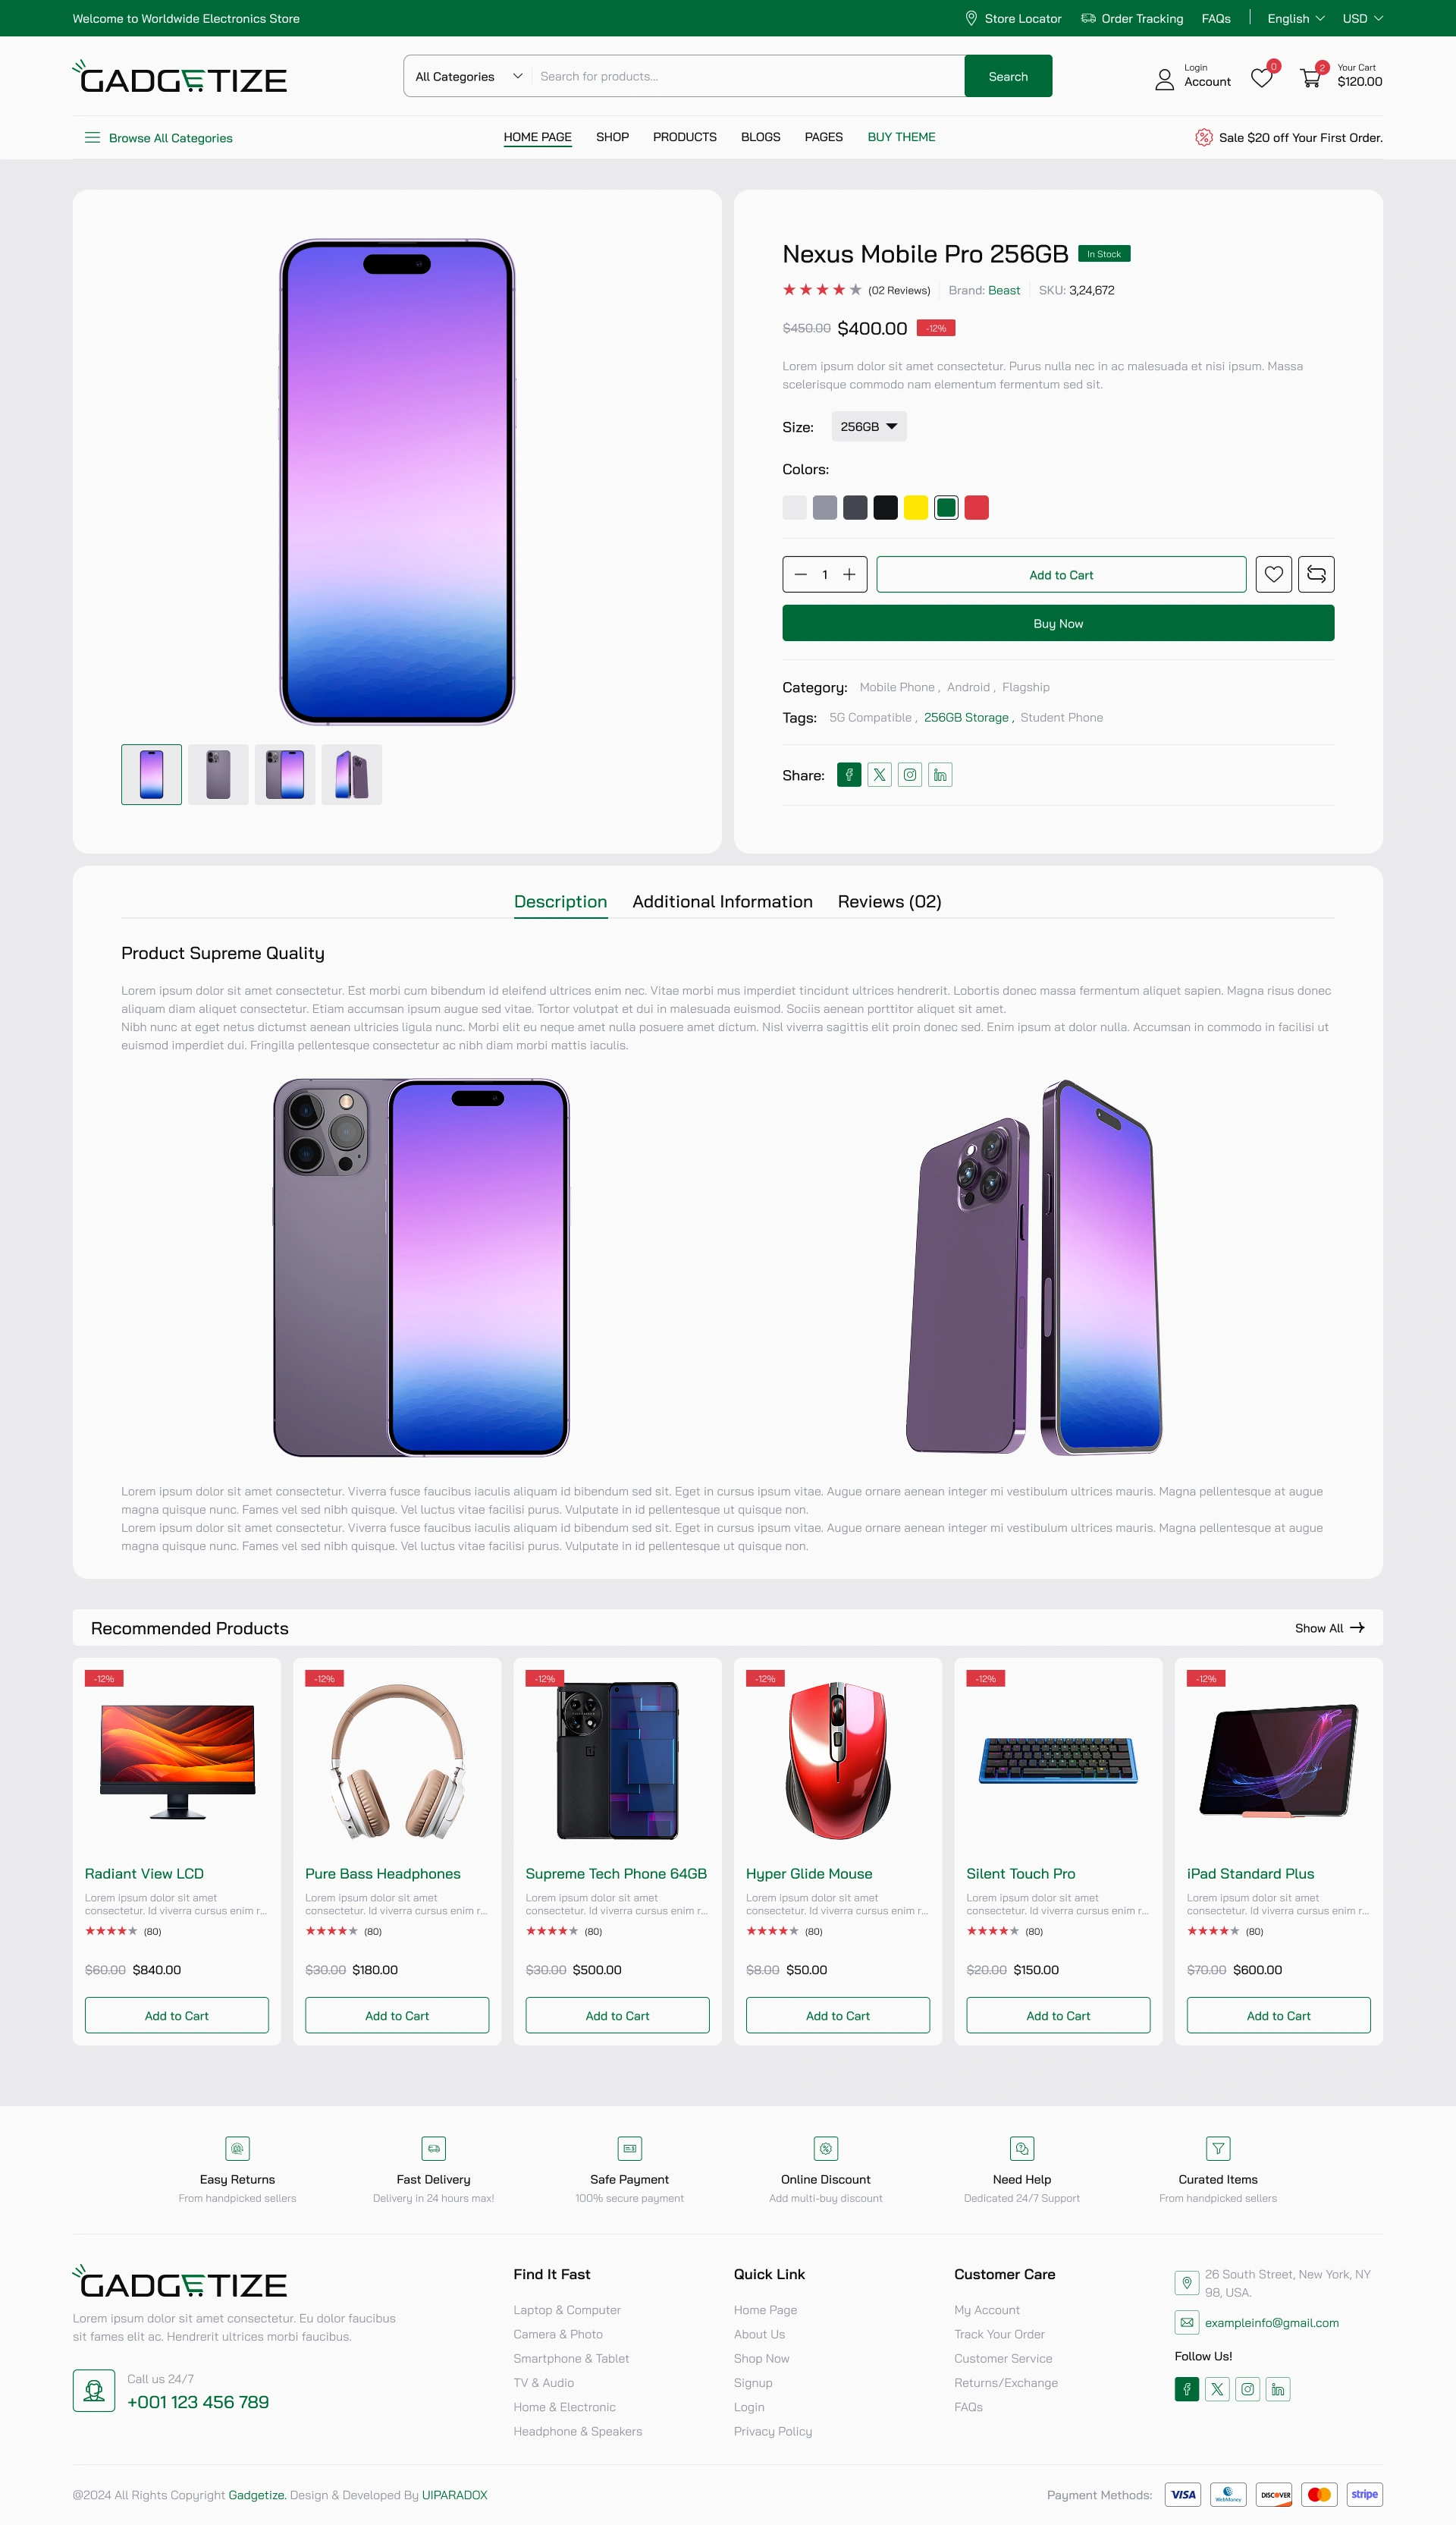Decrease quantity with minus button
Image resolution: width=1456 pixels, height=2525 pixels.
(x=800, y=574)
